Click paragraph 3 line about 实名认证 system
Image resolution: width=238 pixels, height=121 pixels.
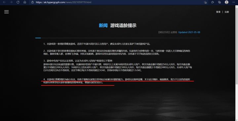pyautogui.click(x=78, y=61)
